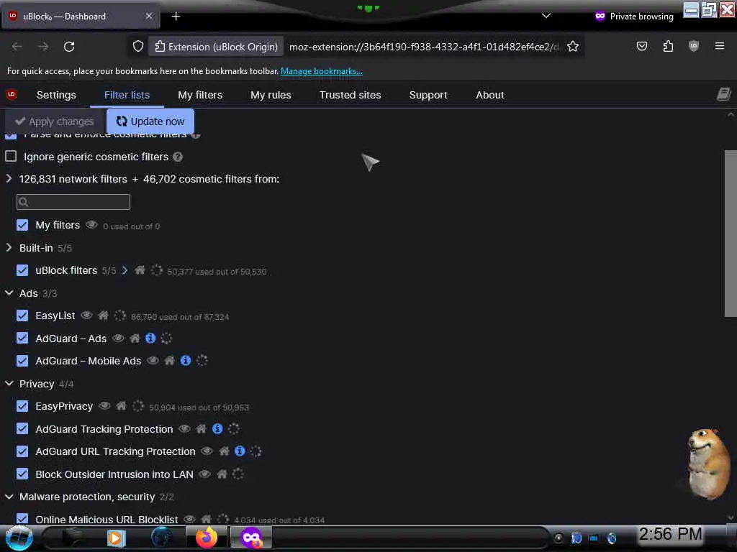The width and height of the screenshot is (737, 552).
Task: Collapse the Ads section
Action: (x=9, y=293)
